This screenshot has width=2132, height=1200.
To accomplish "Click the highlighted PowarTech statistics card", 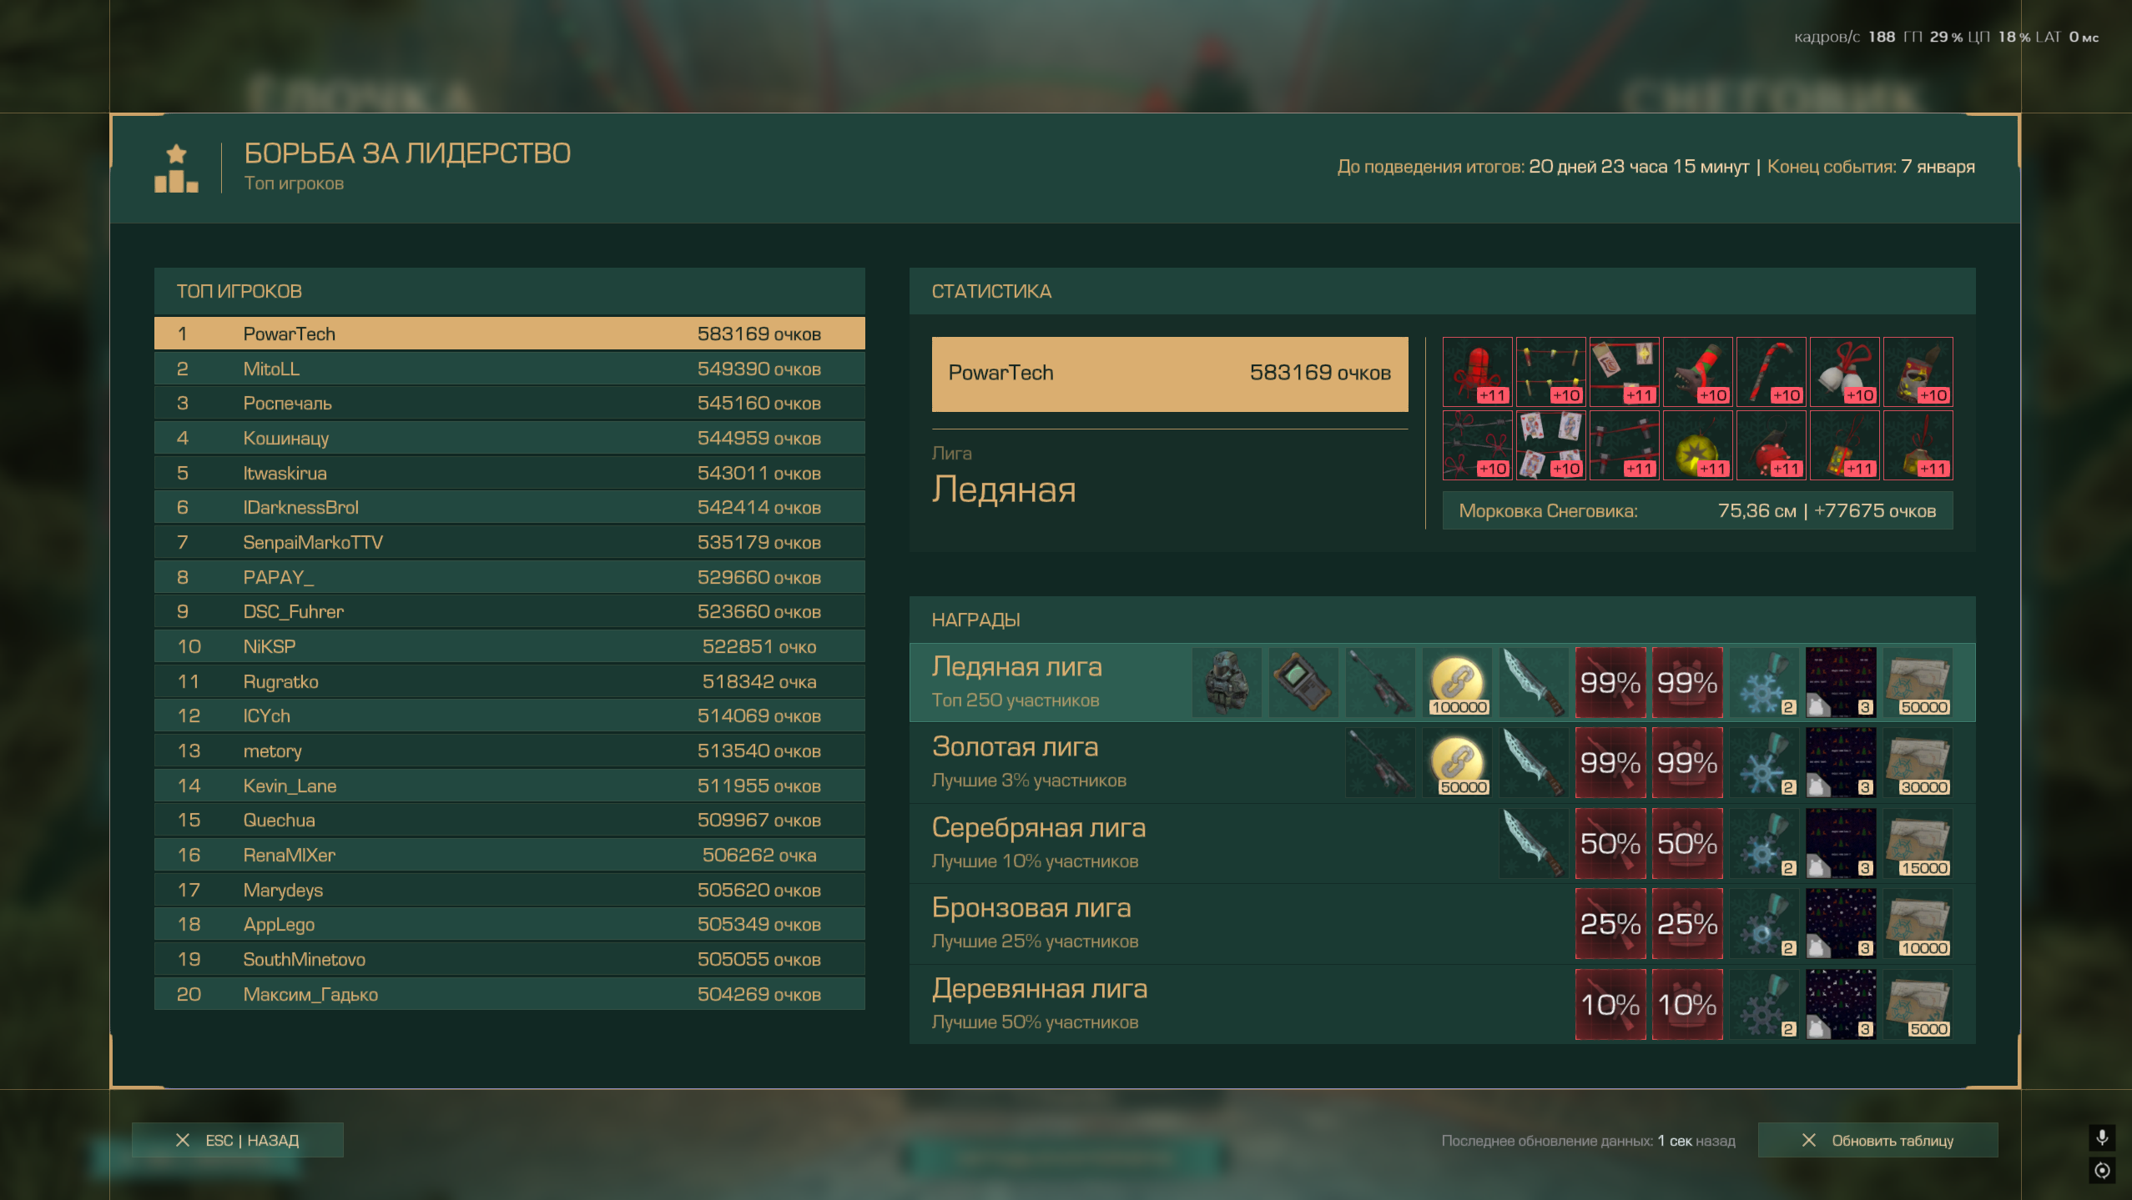I will 1169,374.
